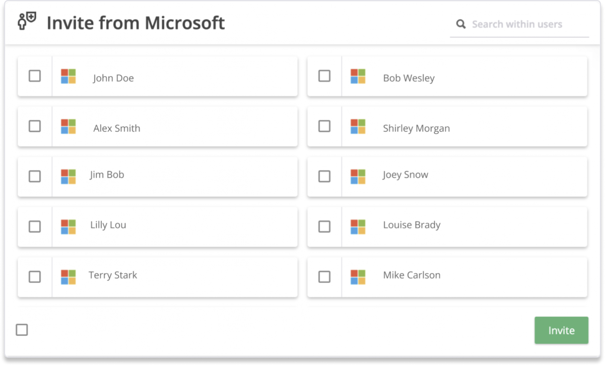Check the box for Mike Carlson
605x366 pixels.
pyautogui.click(x=324, y=277)
